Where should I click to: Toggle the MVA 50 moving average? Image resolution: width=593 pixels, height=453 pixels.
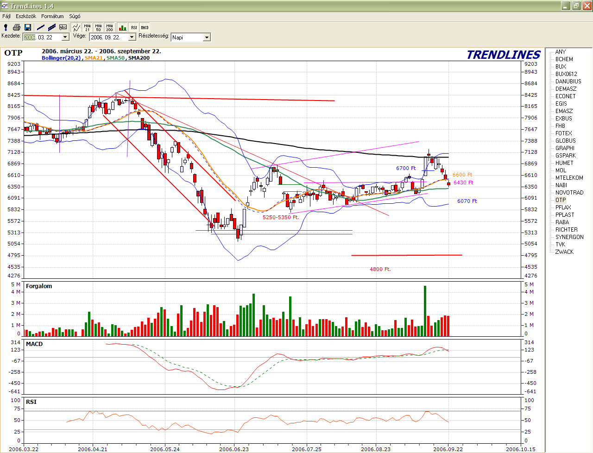click(98, 27)
